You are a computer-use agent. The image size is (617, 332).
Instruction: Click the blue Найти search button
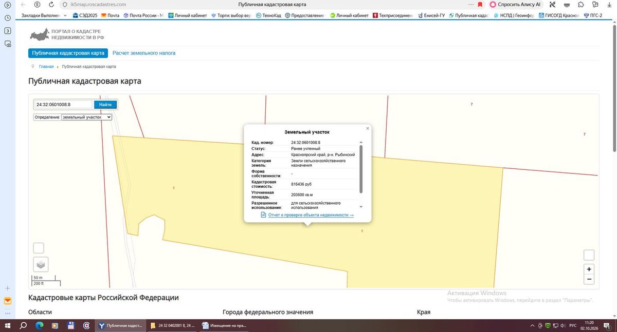[x=105, y=105]
